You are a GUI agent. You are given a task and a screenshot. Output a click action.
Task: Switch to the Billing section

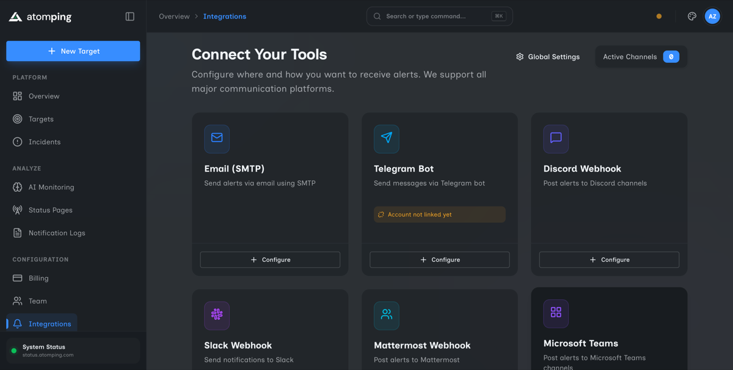[x=39, y=278]
